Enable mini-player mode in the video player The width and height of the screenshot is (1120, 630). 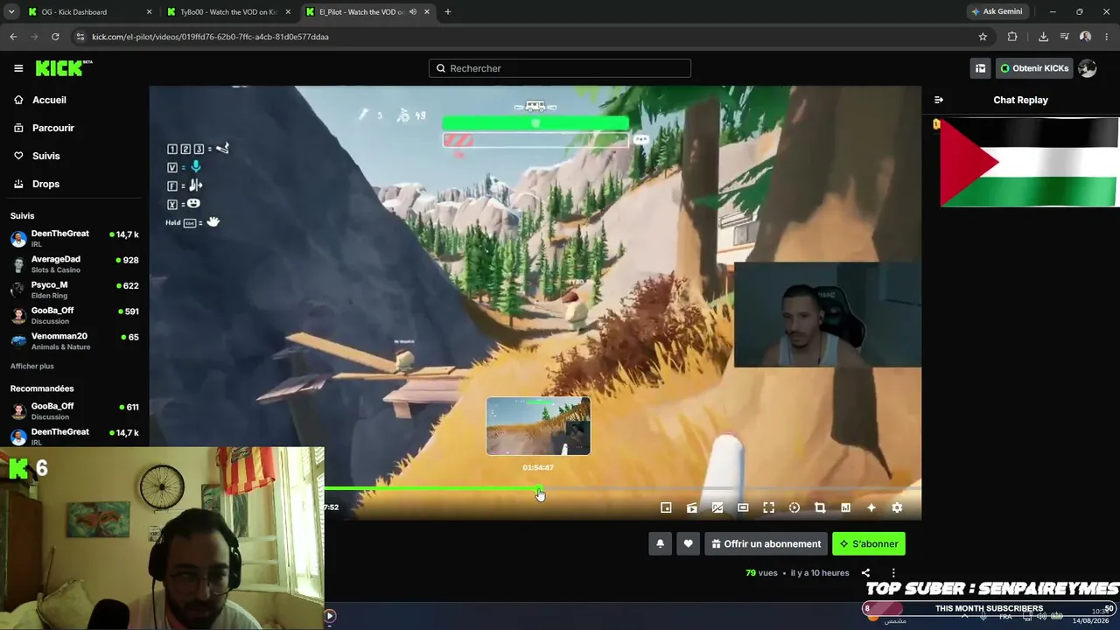coord(666,507)
